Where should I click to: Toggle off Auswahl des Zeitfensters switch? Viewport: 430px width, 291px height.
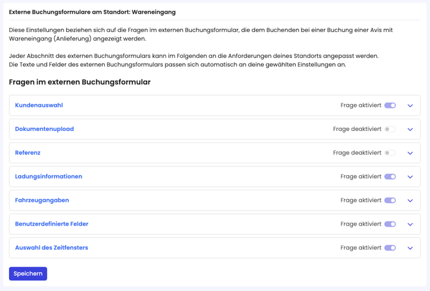390,248
